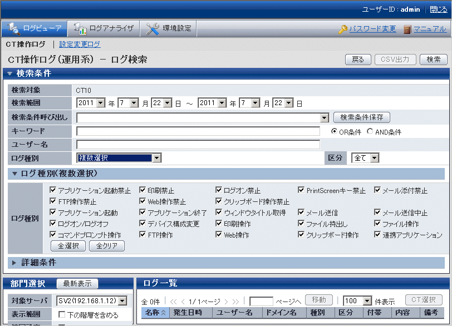Open the 環境設定 tab
Viewport: 452px width, 326px height.
168,28
